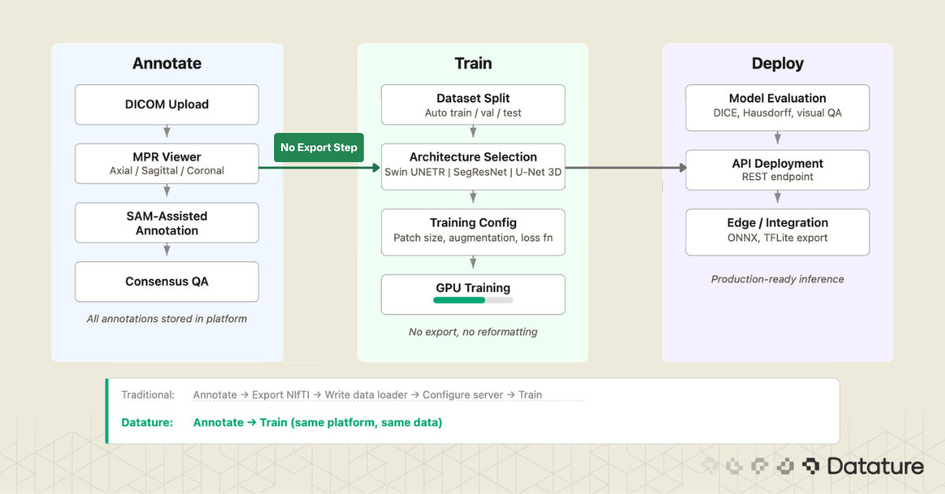Click the GPU Training progress bar
This screenshot has height=494, width=945.
[x=472, y=300]
